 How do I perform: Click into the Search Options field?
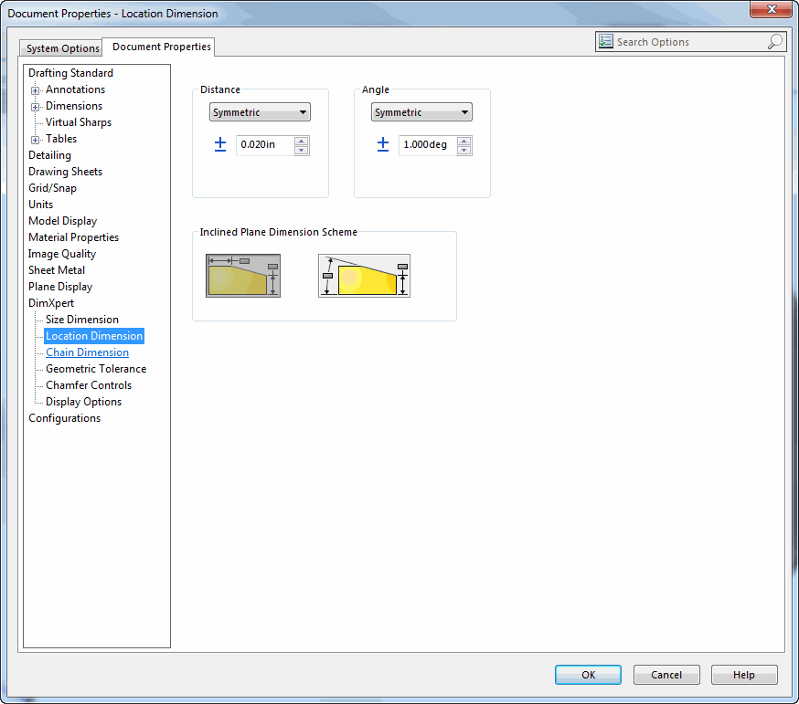690,42
